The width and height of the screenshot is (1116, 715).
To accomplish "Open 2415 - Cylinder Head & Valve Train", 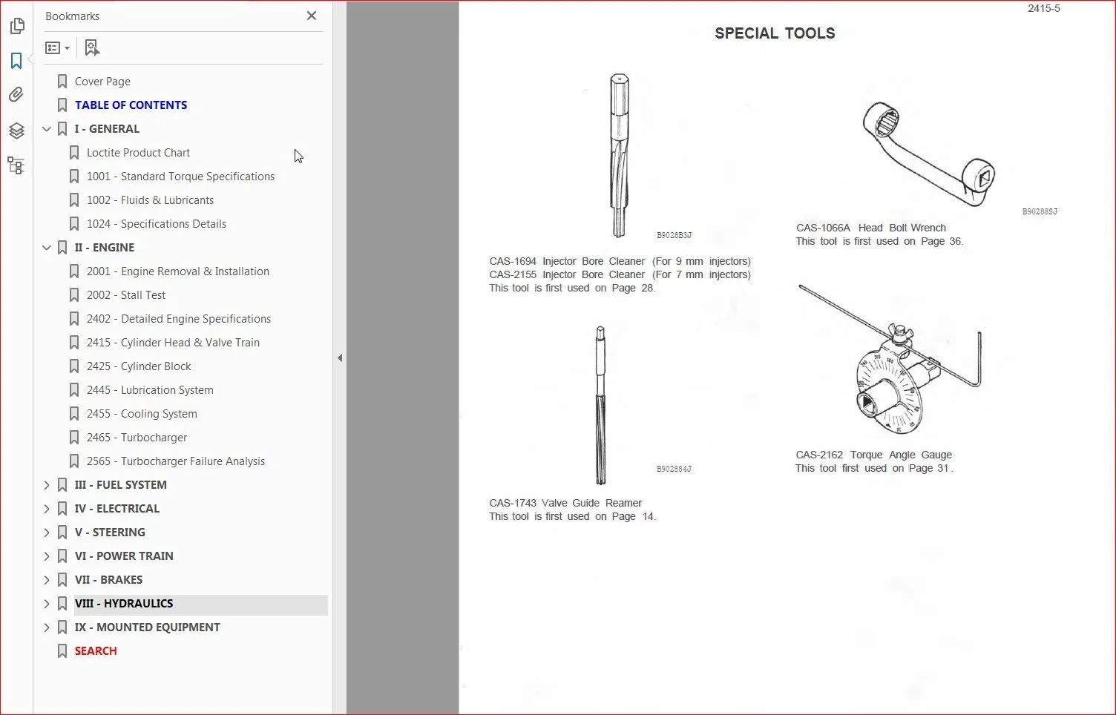I will tap(173, 343).
